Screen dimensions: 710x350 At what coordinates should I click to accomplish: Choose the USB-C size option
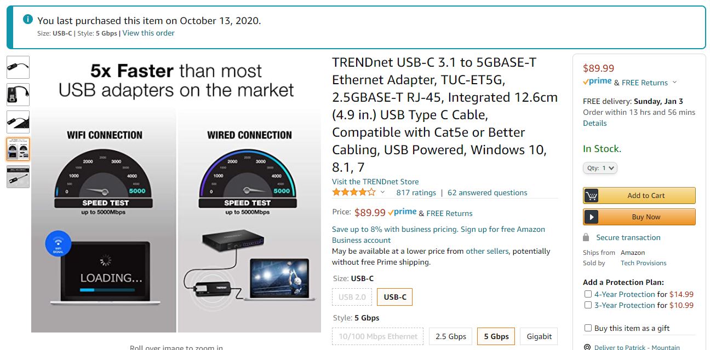coord(395,297)
